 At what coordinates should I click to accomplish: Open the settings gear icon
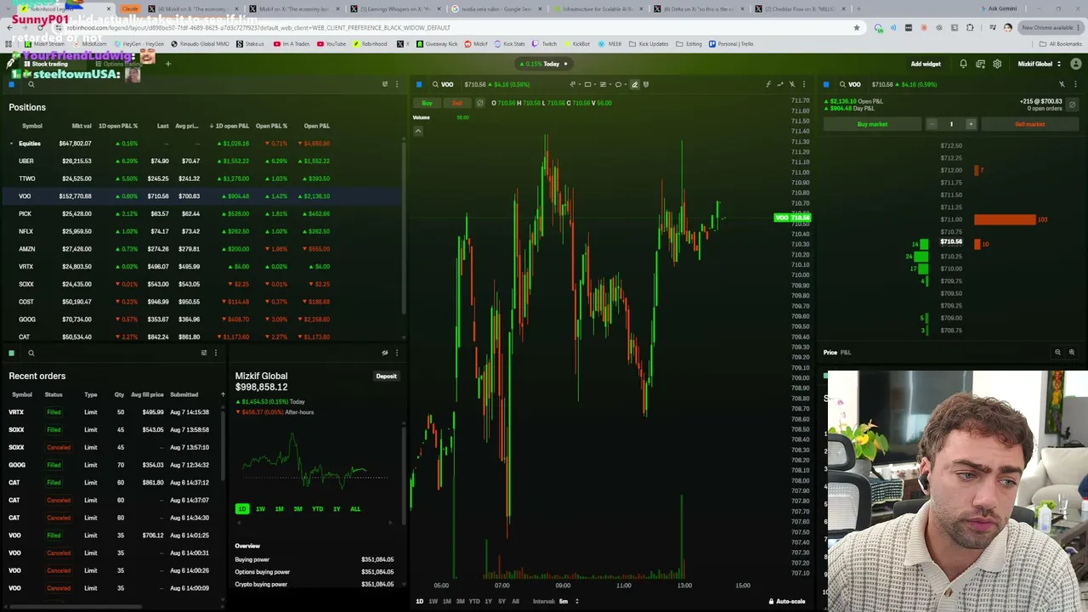997,64
